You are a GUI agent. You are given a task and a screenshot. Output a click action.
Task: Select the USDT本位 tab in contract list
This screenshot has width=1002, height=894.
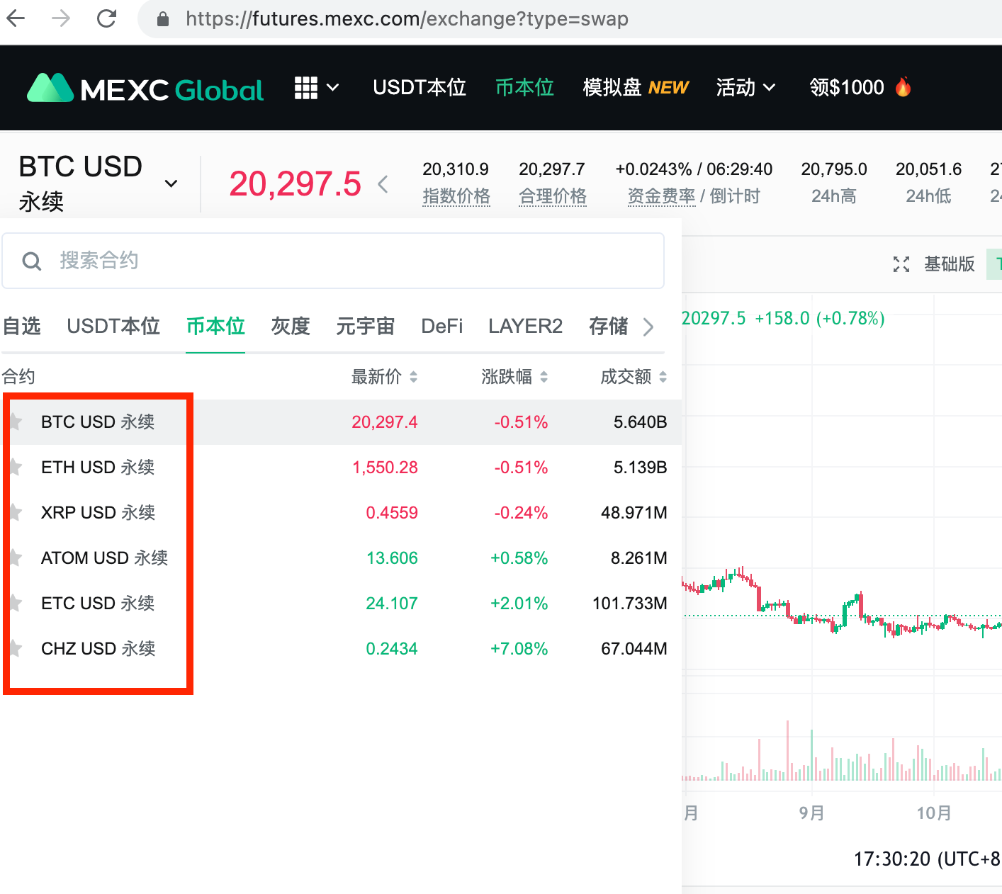tap(113, 327)
